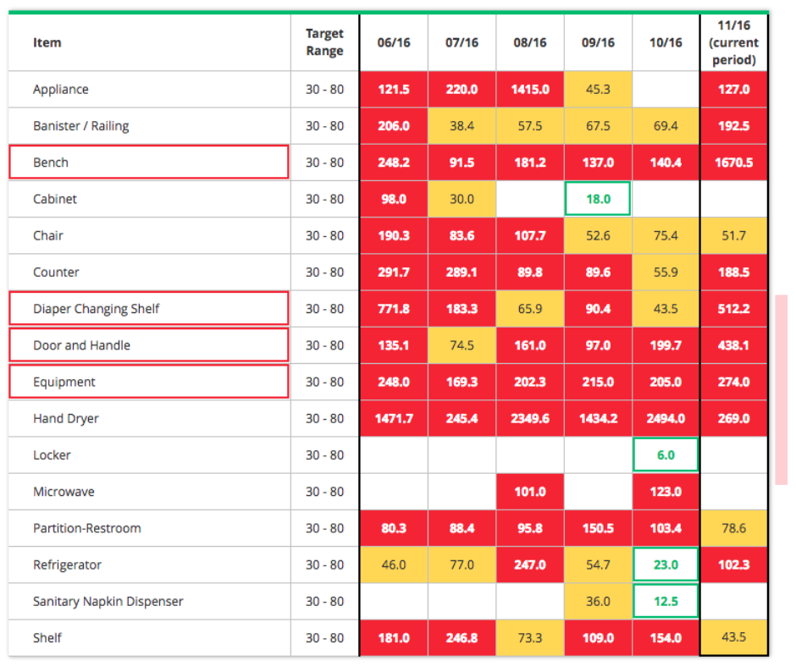The height and width of the screenshot is (672, 796).
Task: Click the Hand Dryer row label
Action: 66,418
